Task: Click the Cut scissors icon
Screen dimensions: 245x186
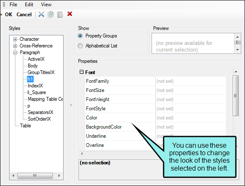Action: pyautogui.click(x=41, y=15)
